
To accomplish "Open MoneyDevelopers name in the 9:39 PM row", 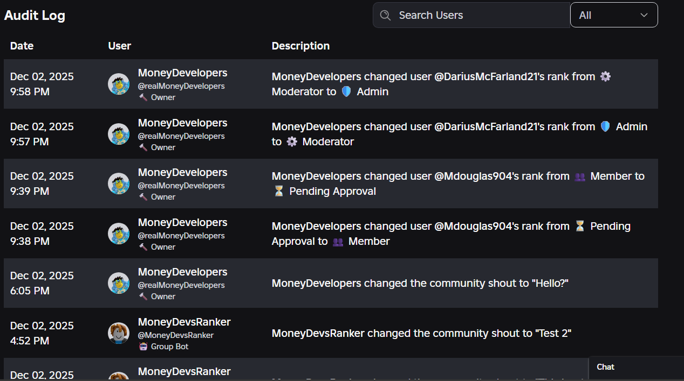I will 182,172.
